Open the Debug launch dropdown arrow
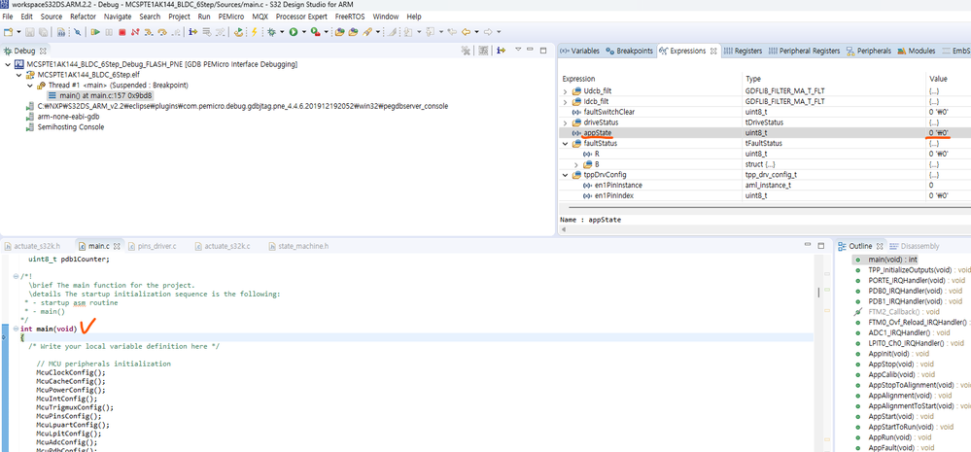Image resolution: width=971 pixels, height=452 pixels. (x=282, y=31)
